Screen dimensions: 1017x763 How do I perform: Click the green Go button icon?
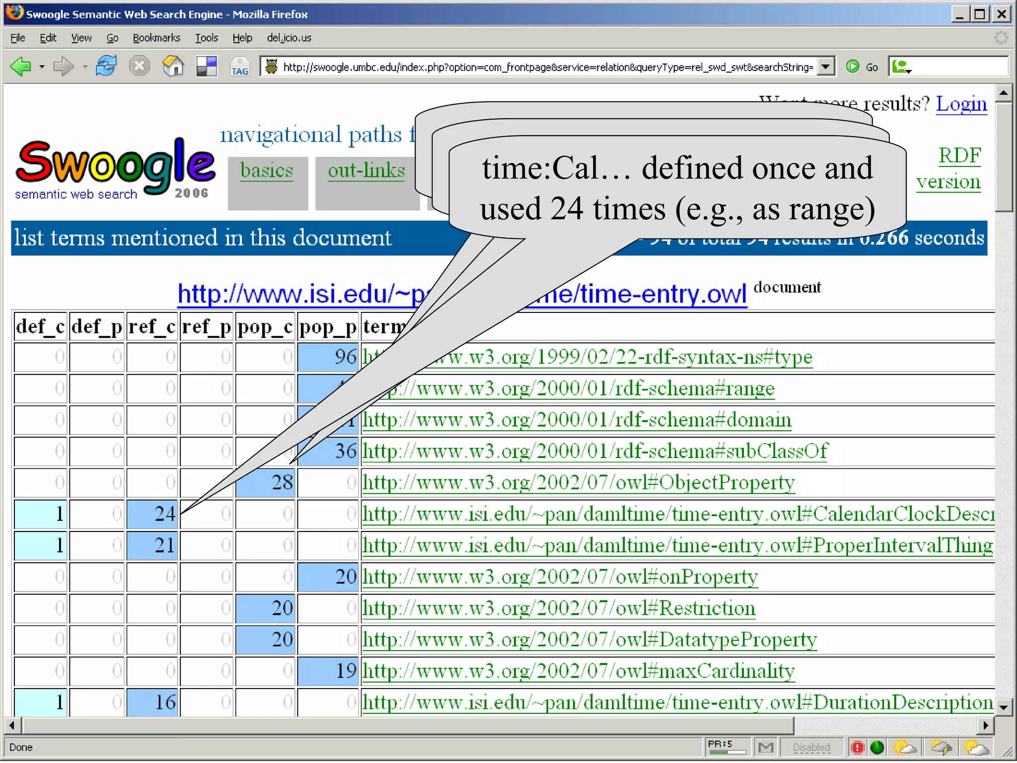click(x=853, y=66)
